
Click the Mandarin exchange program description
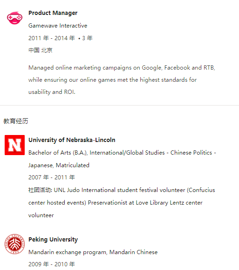[x=93, y=252]
